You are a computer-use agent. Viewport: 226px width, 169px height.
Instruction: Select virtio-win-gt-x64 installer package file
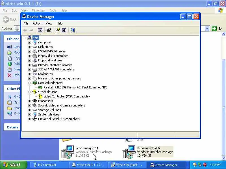pyautogui.click(x=87, y=152)
